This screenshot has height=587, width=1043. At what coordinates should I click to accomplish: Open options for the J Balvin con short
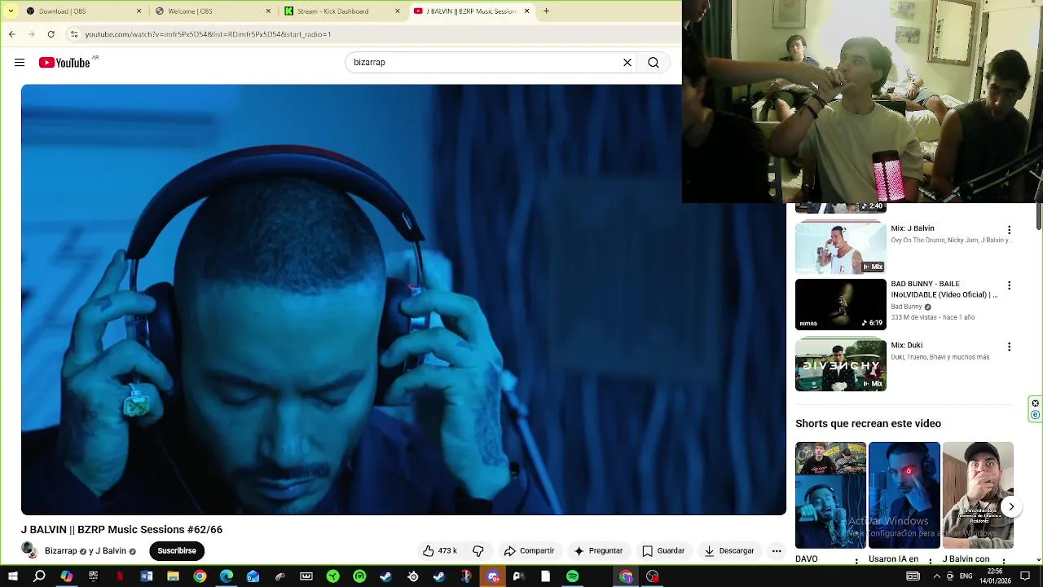coord(1003,561)
